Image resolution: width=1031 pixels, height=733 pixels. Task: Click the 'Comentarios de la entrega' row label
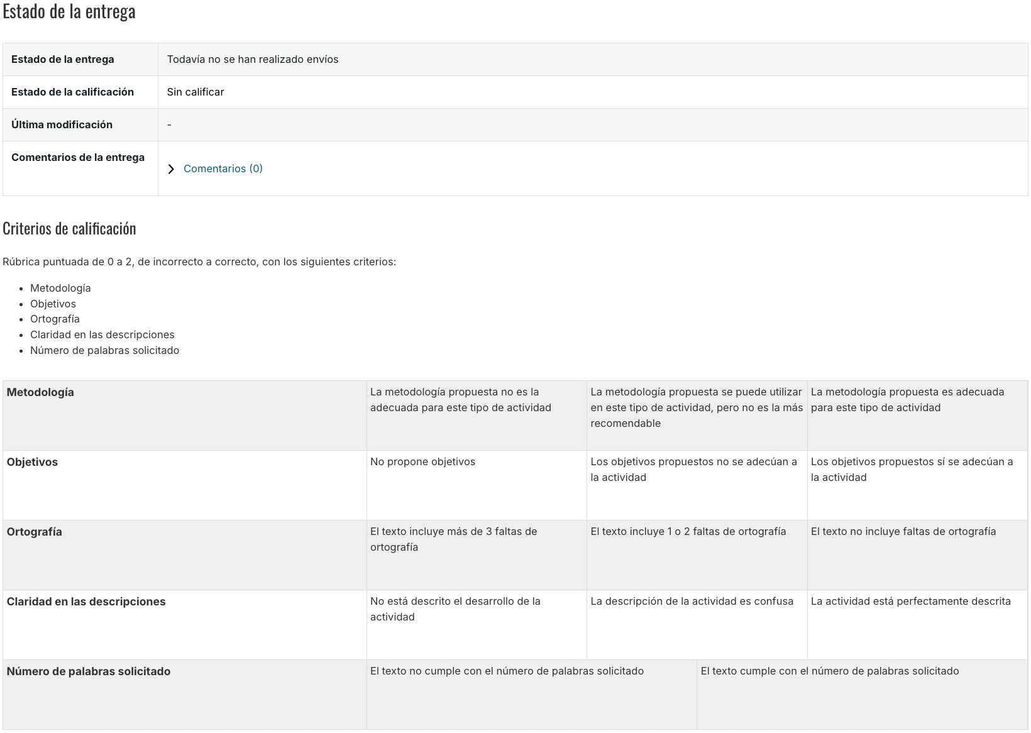click(x=78, y=157)
